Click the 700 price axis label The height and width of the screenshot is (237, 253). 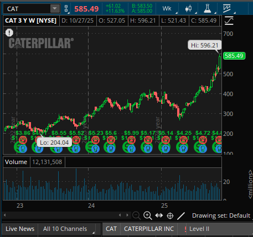coord(228,34)
